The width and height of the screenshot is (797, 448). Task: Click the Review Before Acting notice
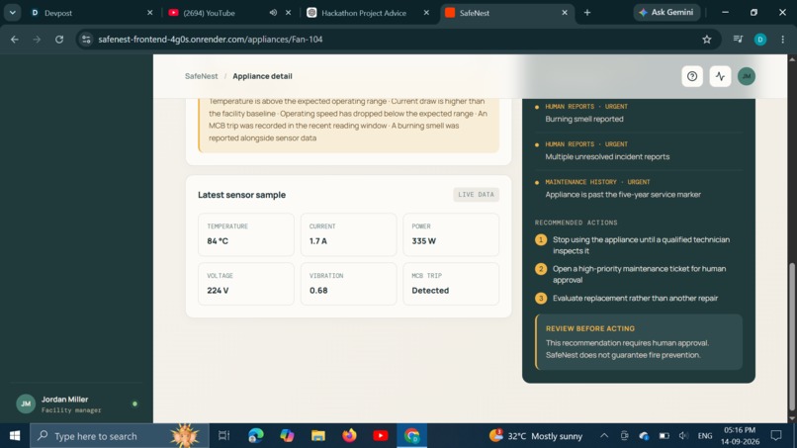coord(639,342)
